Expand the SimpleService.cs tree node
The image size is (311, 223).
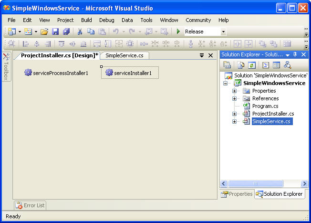(x=234, y=121)
